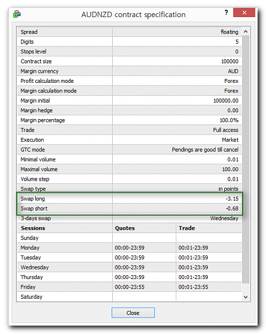Click Wednesday's trade time 00:01-23:59
266x334 pixels.
click(193, 267)
